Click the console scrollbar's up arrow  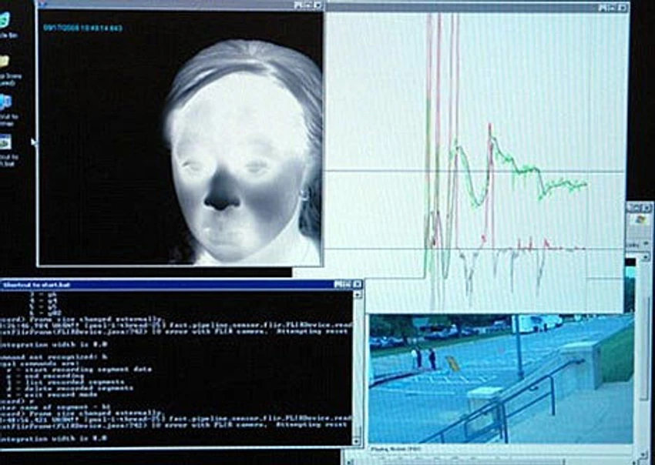click(357, 295)
